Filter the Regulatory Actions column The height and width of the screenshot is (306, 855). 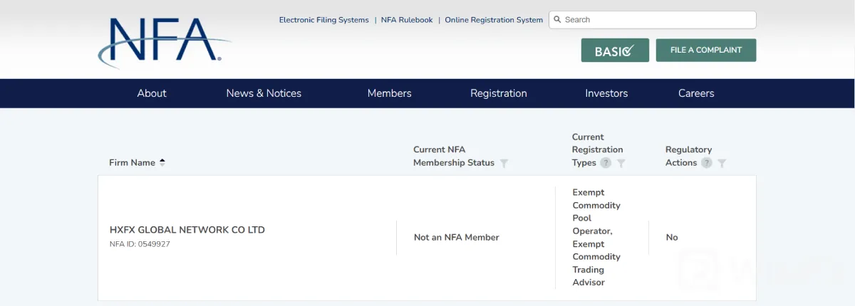722,163
